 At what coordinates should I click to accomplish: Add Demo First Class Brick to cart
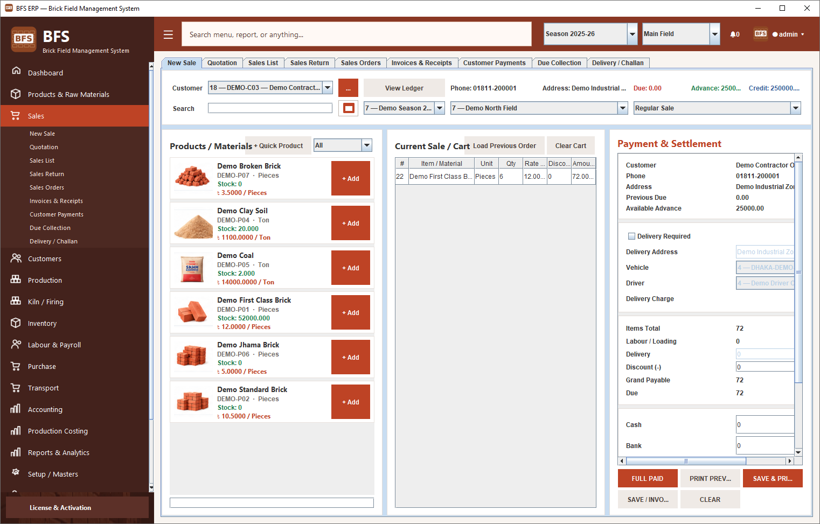click(x=351, y=313)
